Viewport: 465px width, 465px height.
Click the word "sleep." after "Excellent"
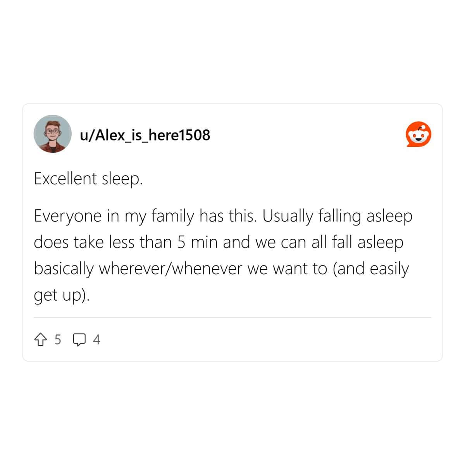coord(122,179)
